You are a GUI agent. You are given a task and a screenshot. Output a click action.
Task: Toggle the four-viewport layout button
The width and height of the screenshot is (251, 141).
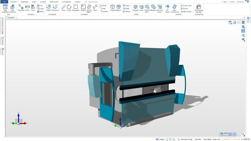point(234,134)
